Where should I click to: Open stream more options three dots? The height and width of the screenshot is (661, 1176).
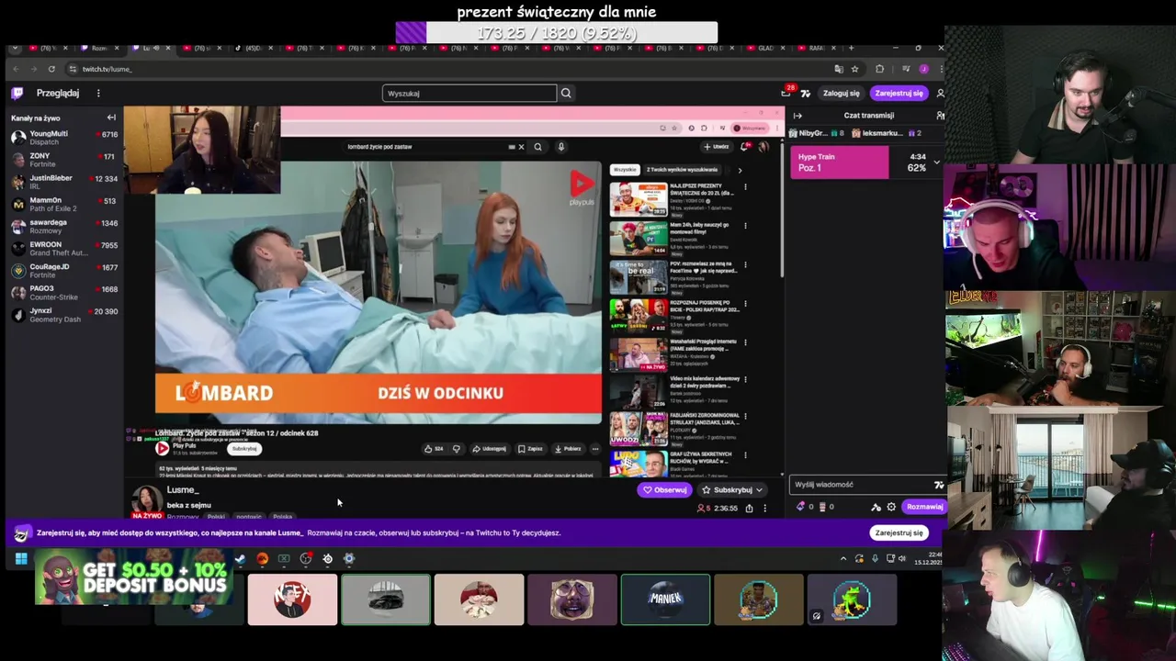[x=764, y=508]
